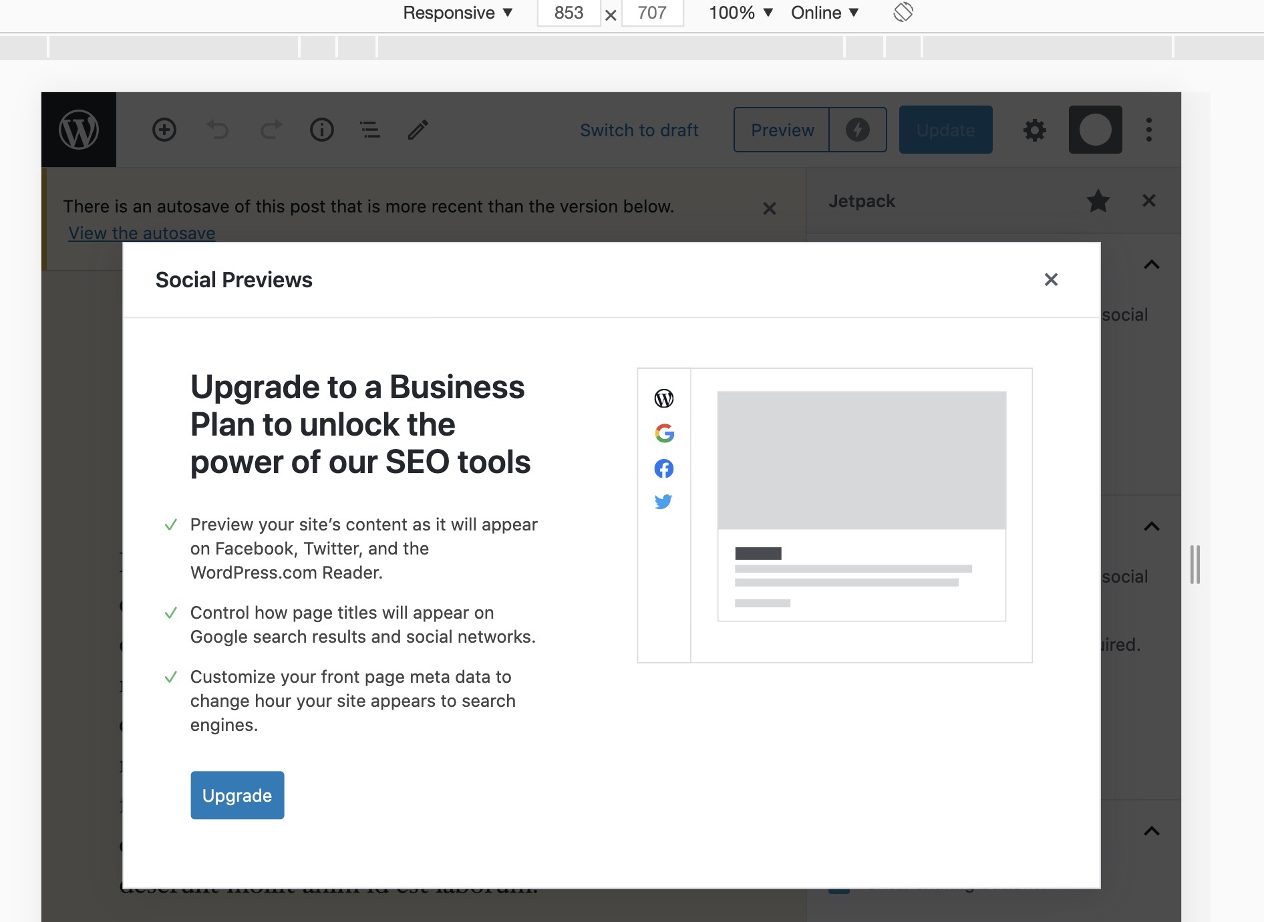Collapse the first Jetpack sidebar section
Screen dimensions: 1264x922
tap(1152, 265)
